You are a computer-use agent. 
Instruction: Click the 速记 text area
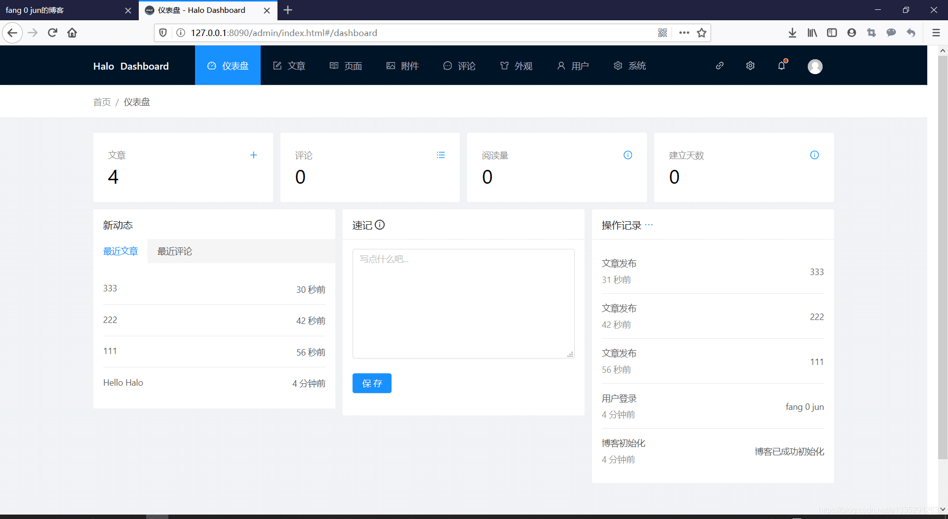pos(463,304)
